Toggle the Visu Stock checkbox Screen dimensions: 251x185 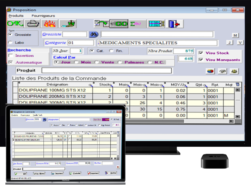point(201,53)
